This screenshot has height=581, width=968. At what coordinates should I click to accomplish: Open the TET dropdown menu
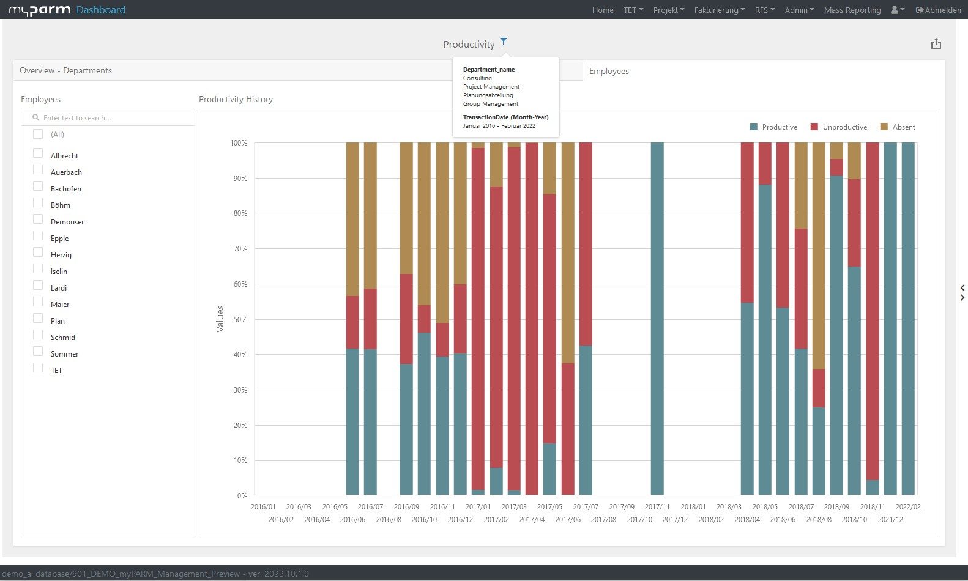pyautogui.click(x=633, y=10)
